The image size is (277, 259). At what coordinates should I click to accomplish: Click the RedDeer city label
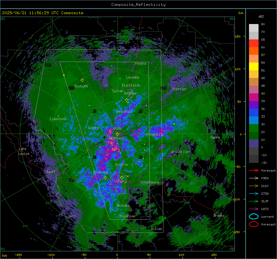click(x=130, y=93)
